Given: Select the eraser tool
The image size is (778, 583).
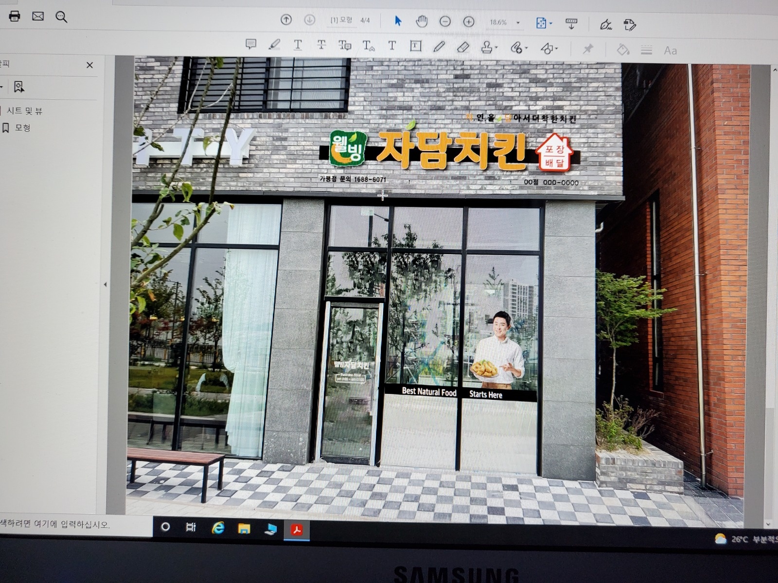Looking at the screenshot, I should (x=463, y=47).
